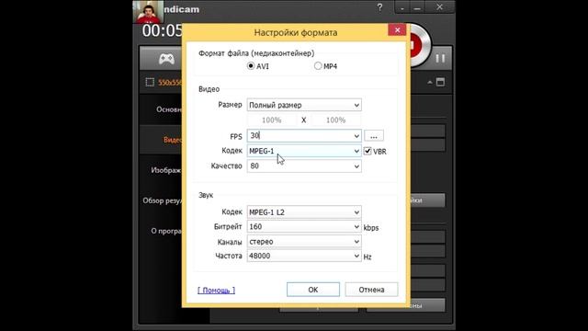Open the video codec dropdown MPEG-1
Image resolution: width=588 pixels, height=331 pixels.
coord(304,151)
